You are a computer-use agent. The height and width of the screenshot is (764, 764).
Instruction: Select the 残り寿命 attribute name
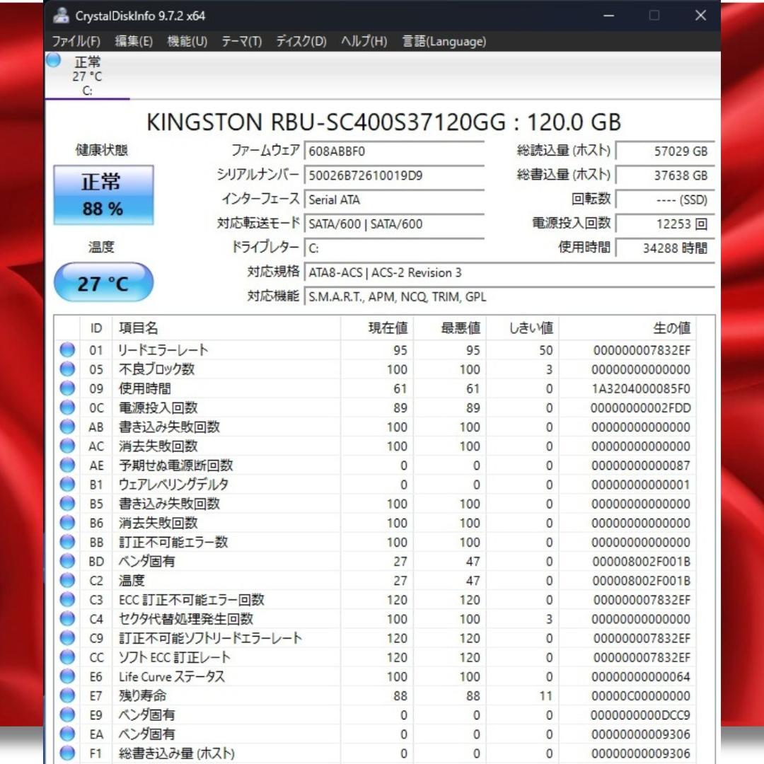click(142, 696)
